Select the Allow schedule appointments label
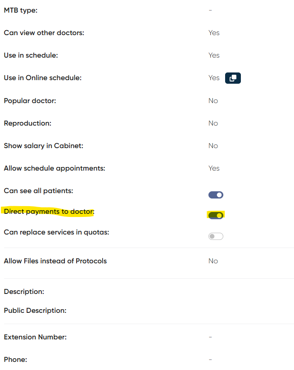Viewport: 294px width, 370px height. (54, 168)
